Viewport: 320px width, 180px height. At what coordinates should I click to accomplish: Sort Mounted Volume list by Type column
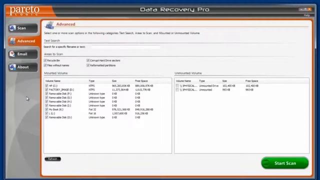pyautogui.click(x=91, y=81)
